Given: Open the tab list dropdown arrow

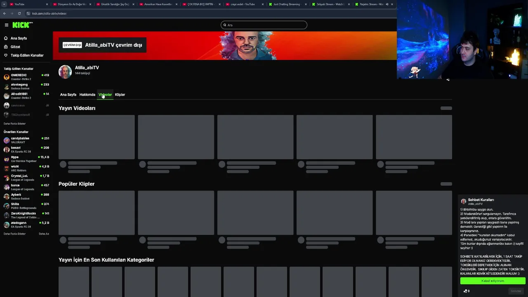Looking at the screenshot, I should click(4, 4).
